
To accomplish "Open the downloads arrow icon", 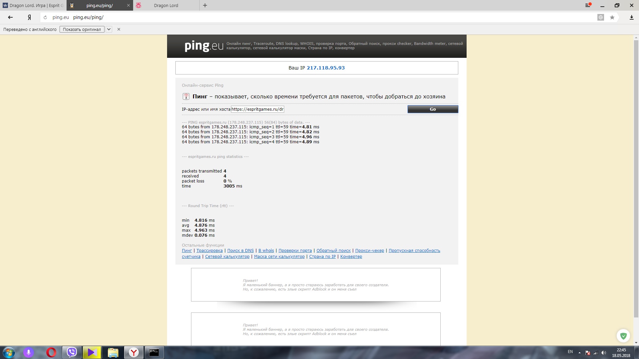I will click(631, 17).
